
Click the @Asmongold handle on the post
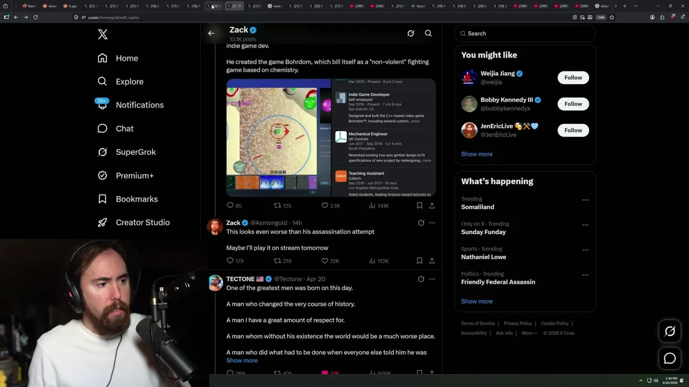pos(269,223)
